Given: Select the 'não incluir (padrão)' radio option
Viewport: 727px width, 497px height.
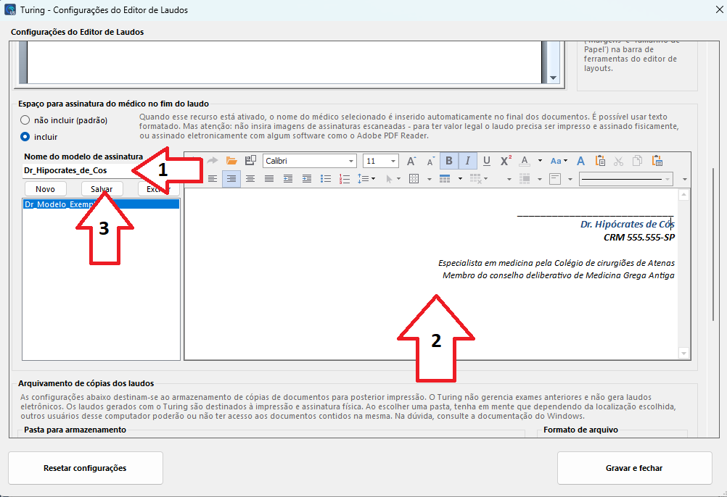Looking at the screenshot, I should click(25, 120).
